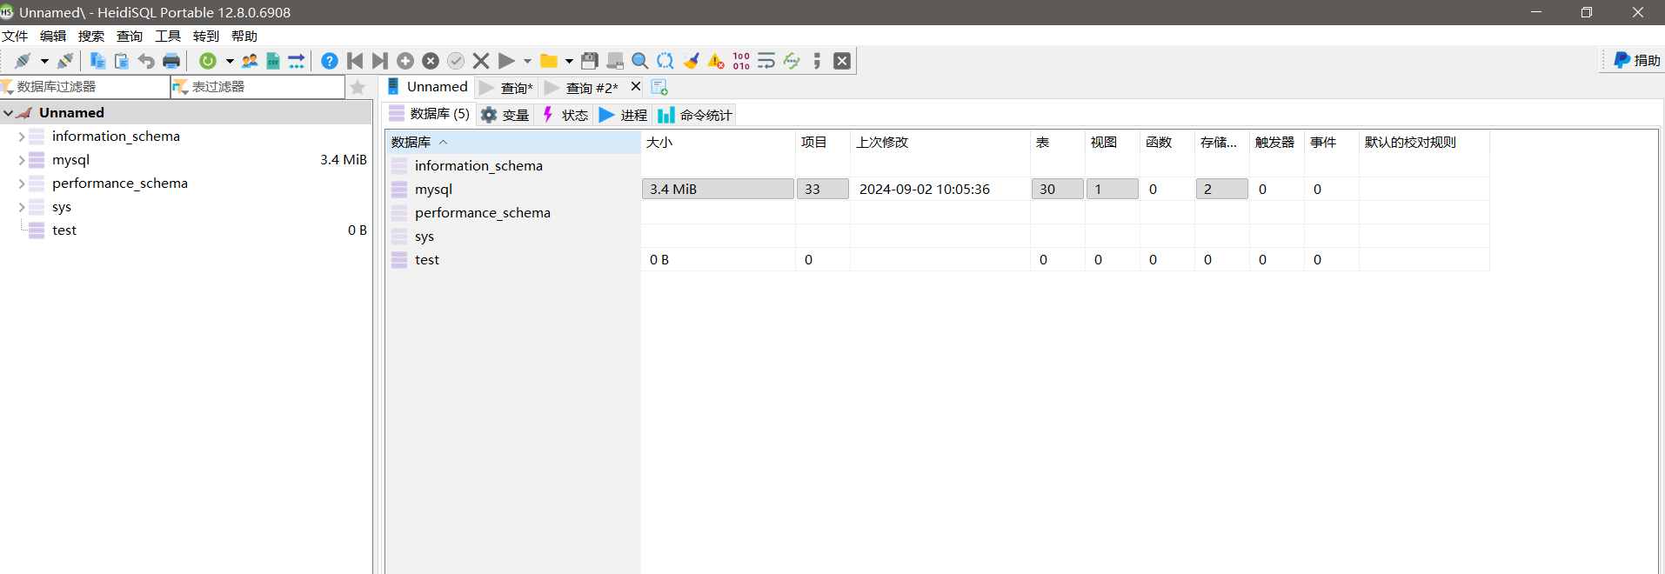Switch to the 查询* tab
1665x574 pixels.
pos(507,88)
